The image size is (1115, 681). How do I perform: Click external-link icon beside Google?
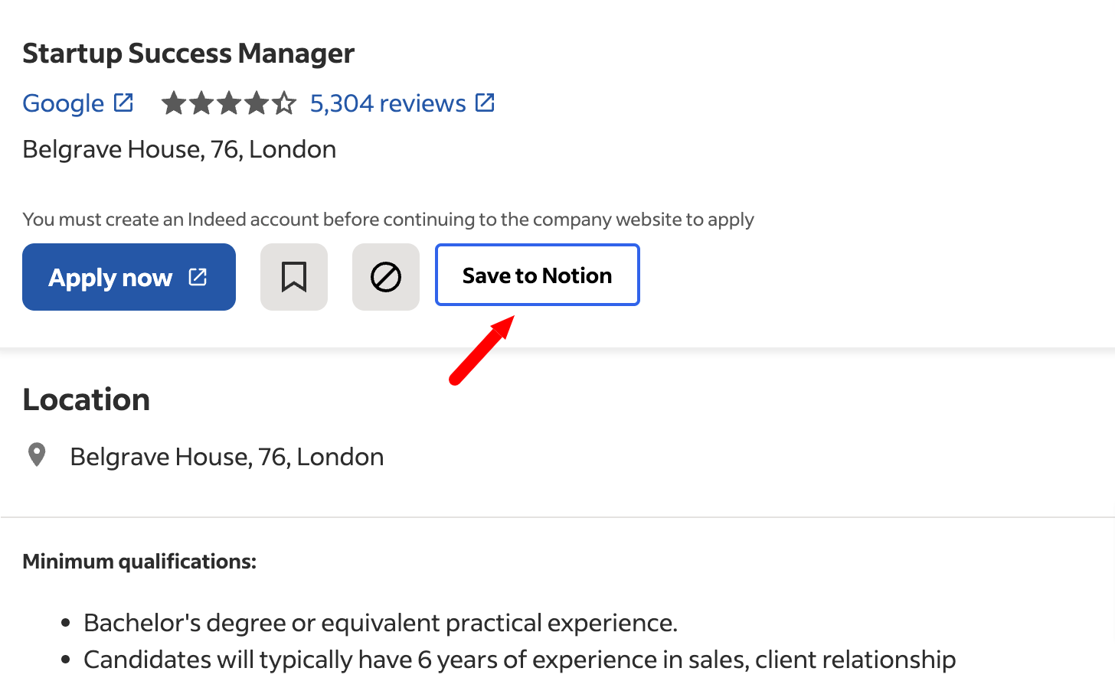coord(123,103)
